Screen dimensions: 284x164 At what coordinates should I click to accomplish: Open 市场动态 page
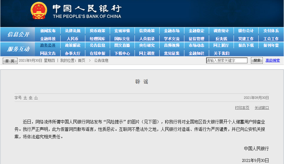197,45
